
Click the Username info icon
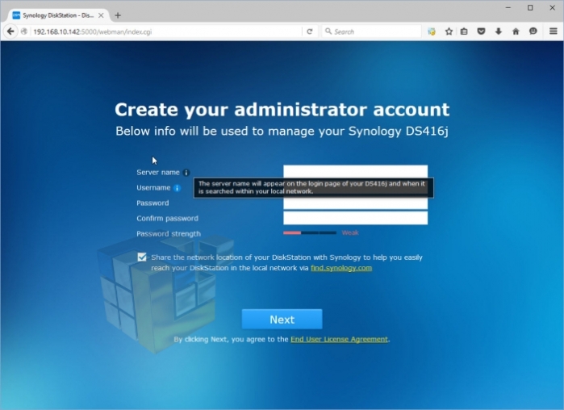pos(177,188)
